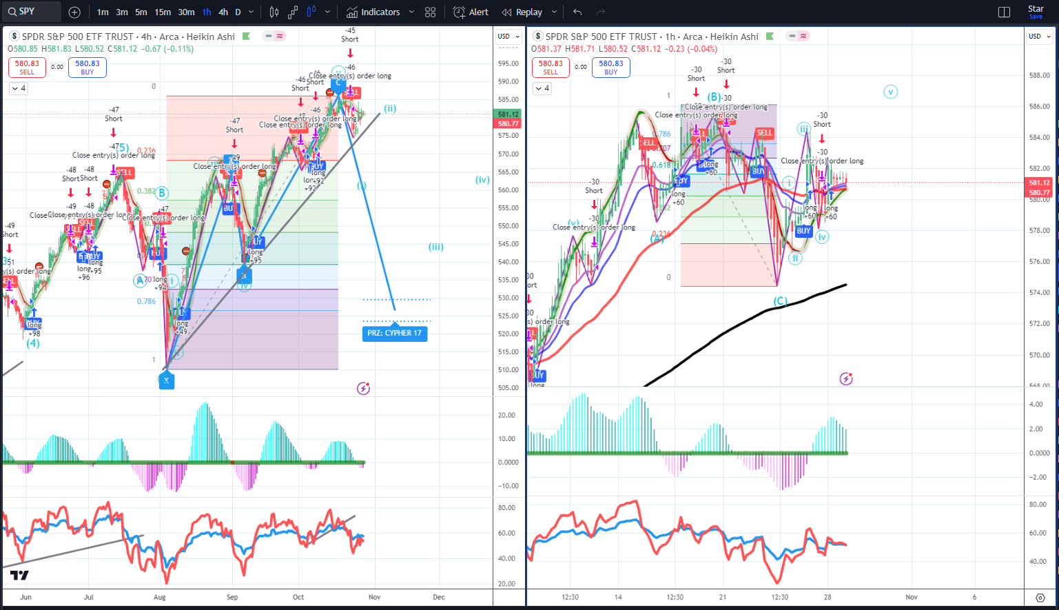This screenshot has width=1059, height=610.
Task: Click the 580.83 BUY button on the 1h chart
Action: click(x=611, y=67)
